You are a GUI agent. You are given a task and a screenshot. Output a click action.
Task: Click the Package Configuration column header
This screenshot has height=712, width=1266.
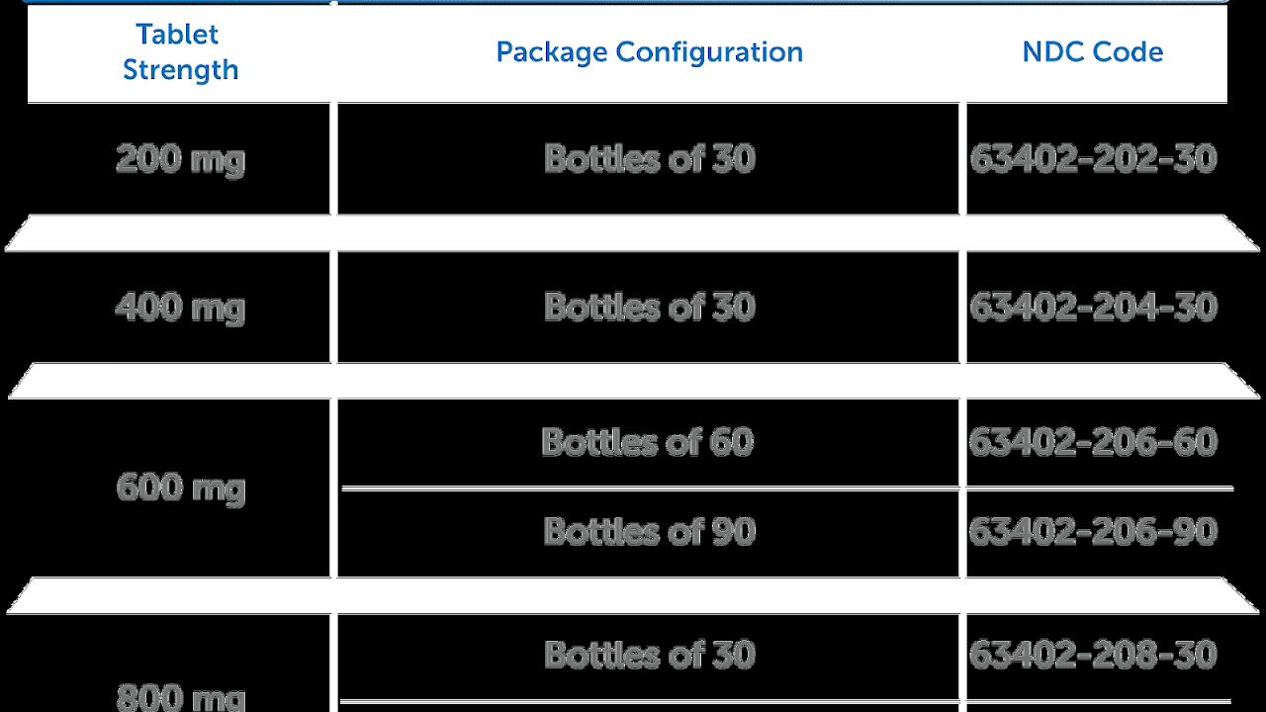click(x=649, y=52)
